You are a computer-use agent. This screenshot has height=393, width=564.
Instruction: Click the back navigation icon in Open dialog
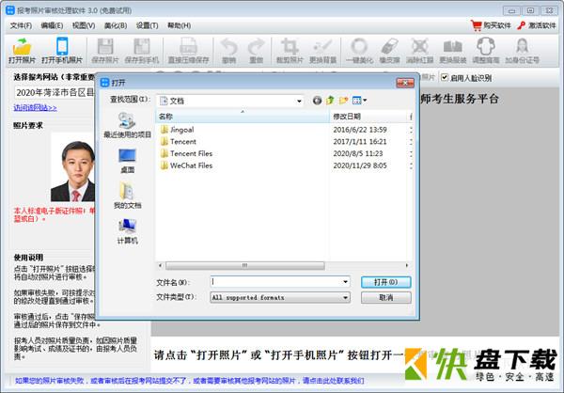click(x=317, y=101)
